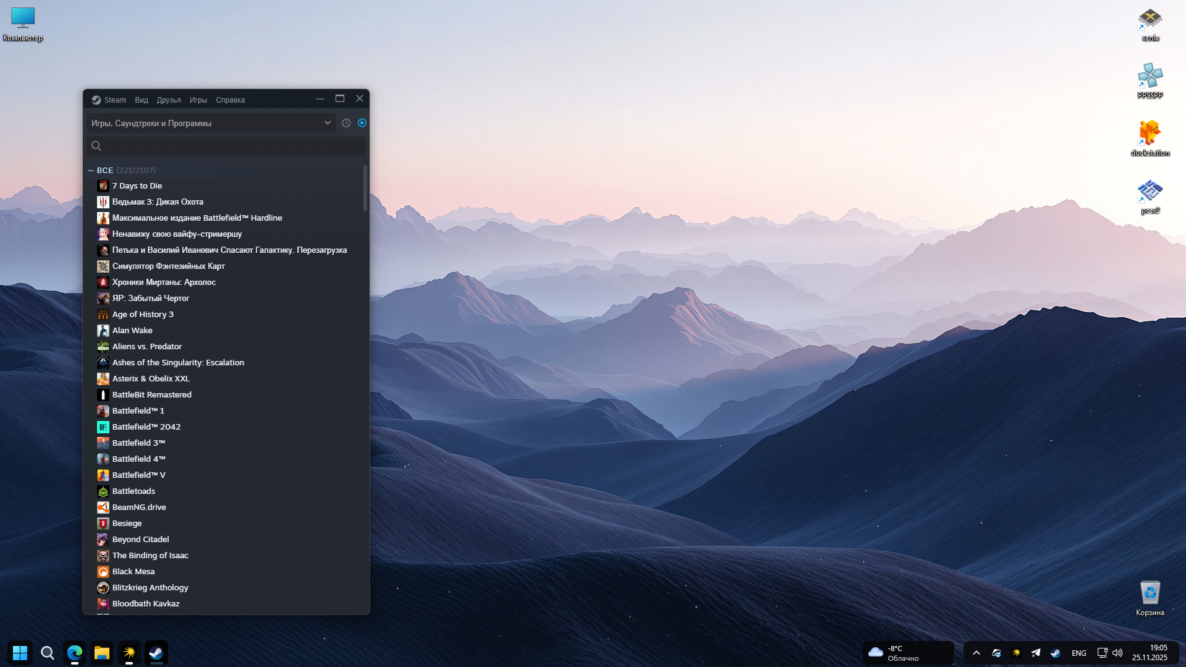Select Alan Wake in the library
This screenshot has height=667, width=1186.
pos(226,330)
